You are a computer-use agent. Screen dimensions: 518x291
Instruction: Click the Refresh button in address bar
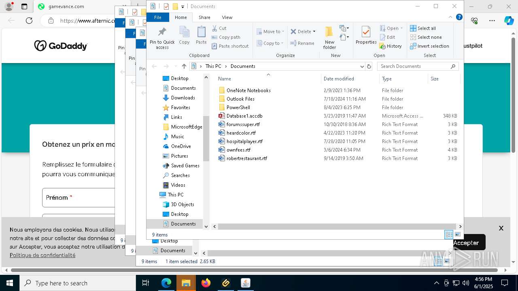(x=369, y=66)
